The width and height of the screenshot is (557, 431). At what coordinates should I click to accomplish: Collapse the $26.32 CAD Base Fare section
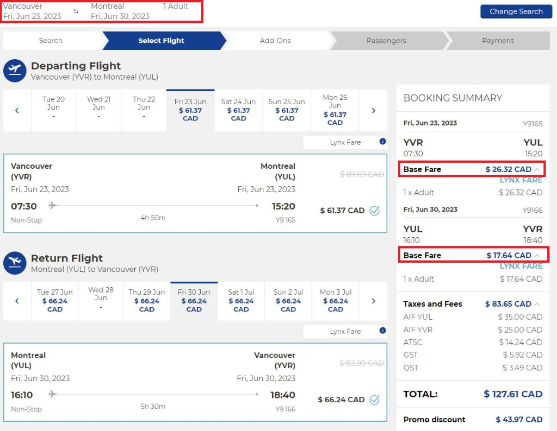coord(537,169)
